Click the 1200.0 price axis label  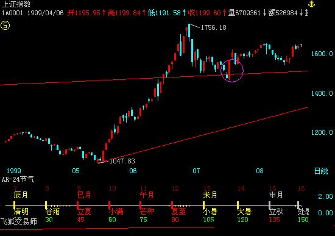322,132
